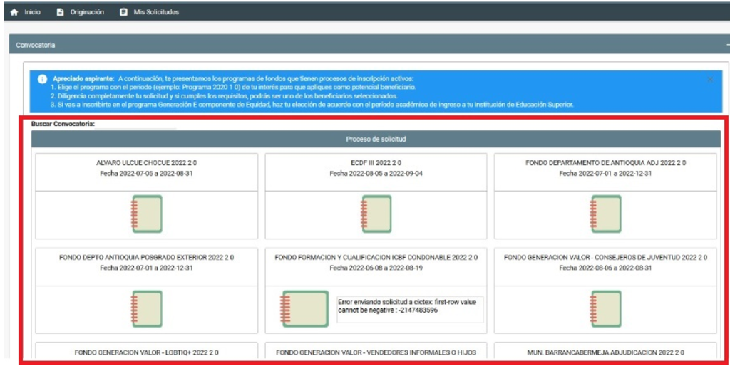Click the Proceso de solicitud header bar
The width and height of the screenshot is (730, 366).
click(376, 139)
